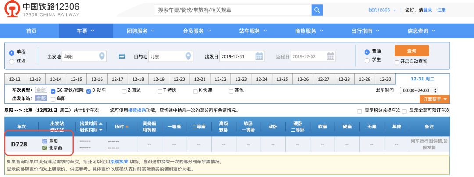Uncheck the GC-高铁/城际 checkbox
474x177 pixels.
[x=53, y=91]
